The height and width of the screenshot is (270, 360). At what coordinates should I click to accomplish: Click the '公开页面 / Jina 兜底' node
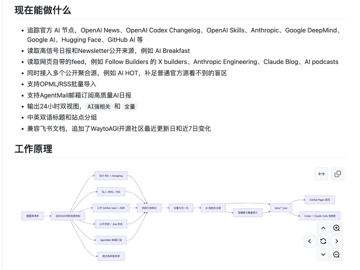pyautogui.click(x=111, y=224)
